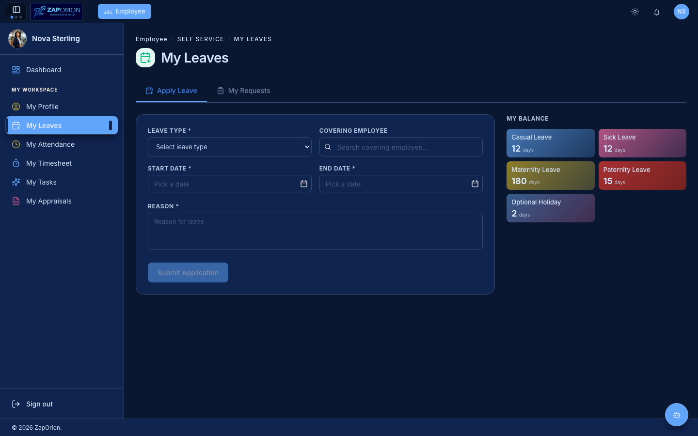
Task: Click the My Leaves calendar sidebar icon
Action: (x=16, y=125)
